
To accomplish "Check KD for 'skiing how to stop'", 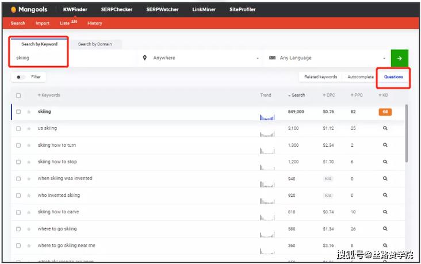I will point(385,162).
